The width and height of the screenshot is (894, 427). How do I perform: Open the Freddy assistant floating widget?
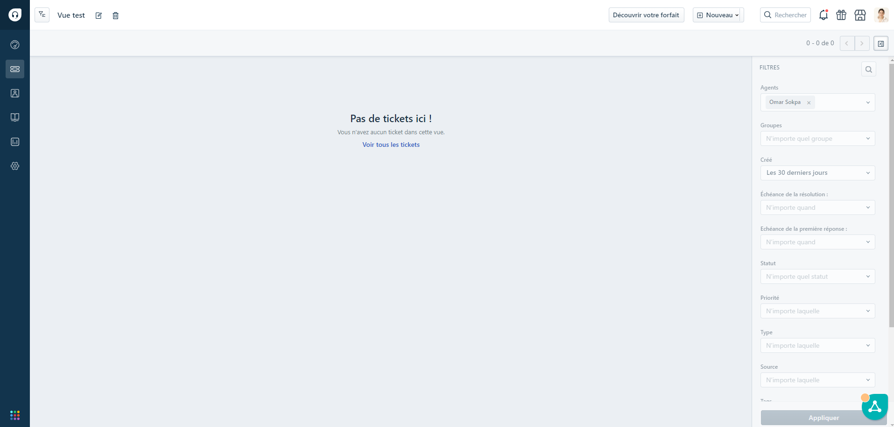pyautogui.click(x=874, y=407)
